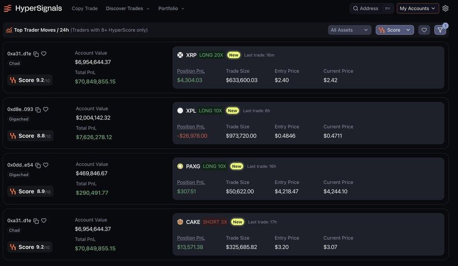Image resolution: width=458 pixels, height=266 pixels.
Task: Click the XPL asset name
Action: [191, 111]
